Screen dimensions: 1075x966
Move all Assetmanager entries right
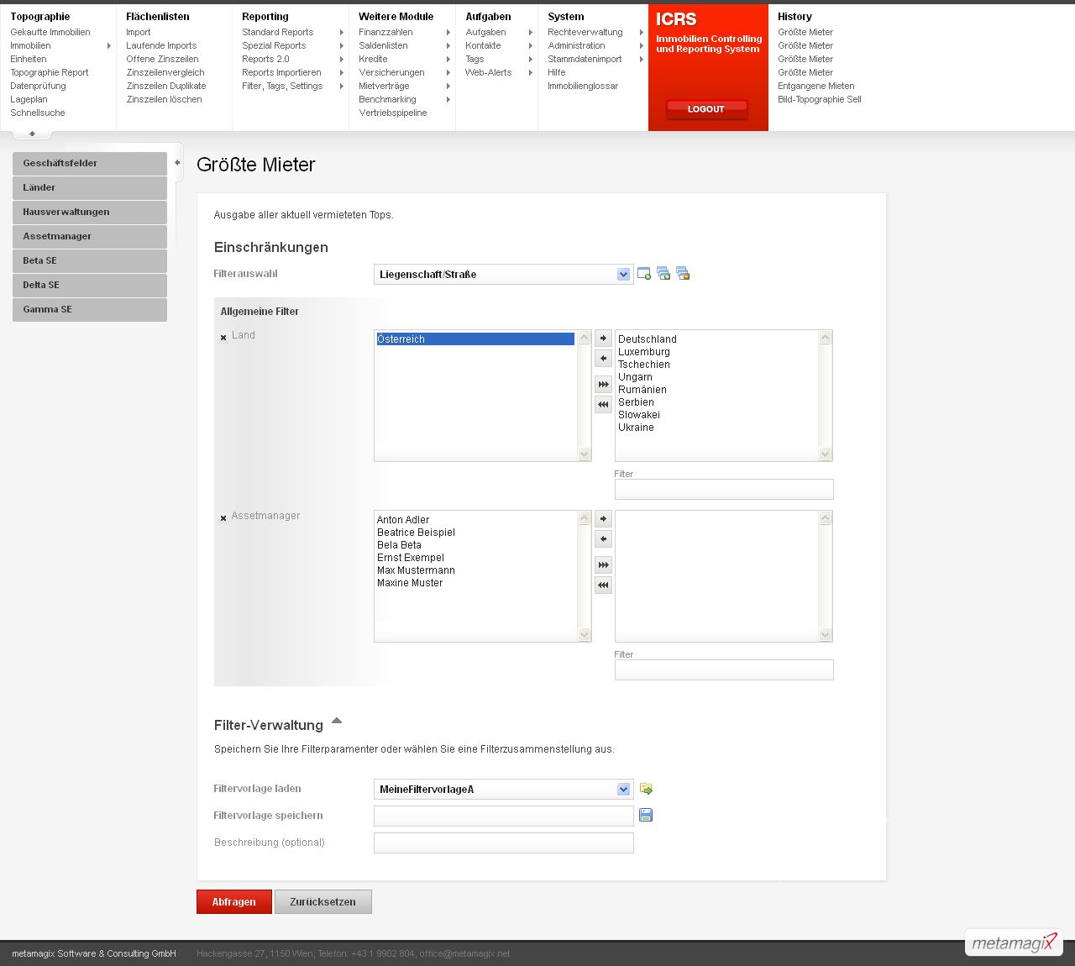tap(603, 565)
